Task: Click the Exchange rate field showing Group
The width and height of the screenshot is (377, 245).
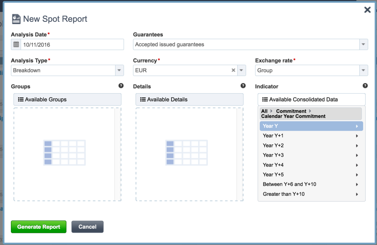Action: (x=307, y=70)
